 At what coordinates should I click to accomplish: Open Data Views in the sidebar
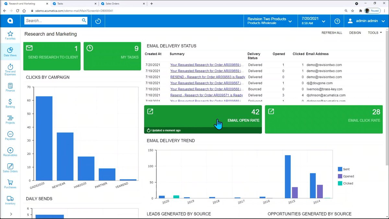click(x=10, y=52)
